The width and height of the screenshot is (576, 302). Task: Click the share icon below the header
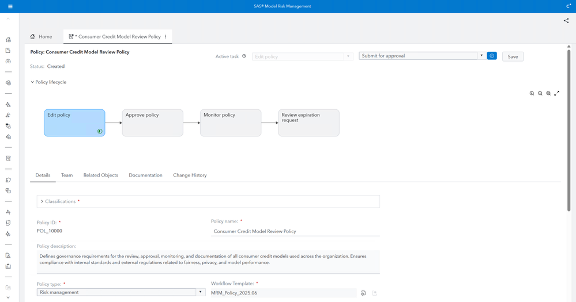(566, 21)
